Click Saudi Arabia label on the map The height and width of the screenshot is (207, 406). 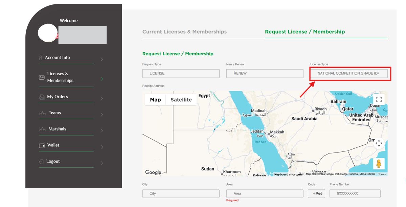[x=304, y=119]
